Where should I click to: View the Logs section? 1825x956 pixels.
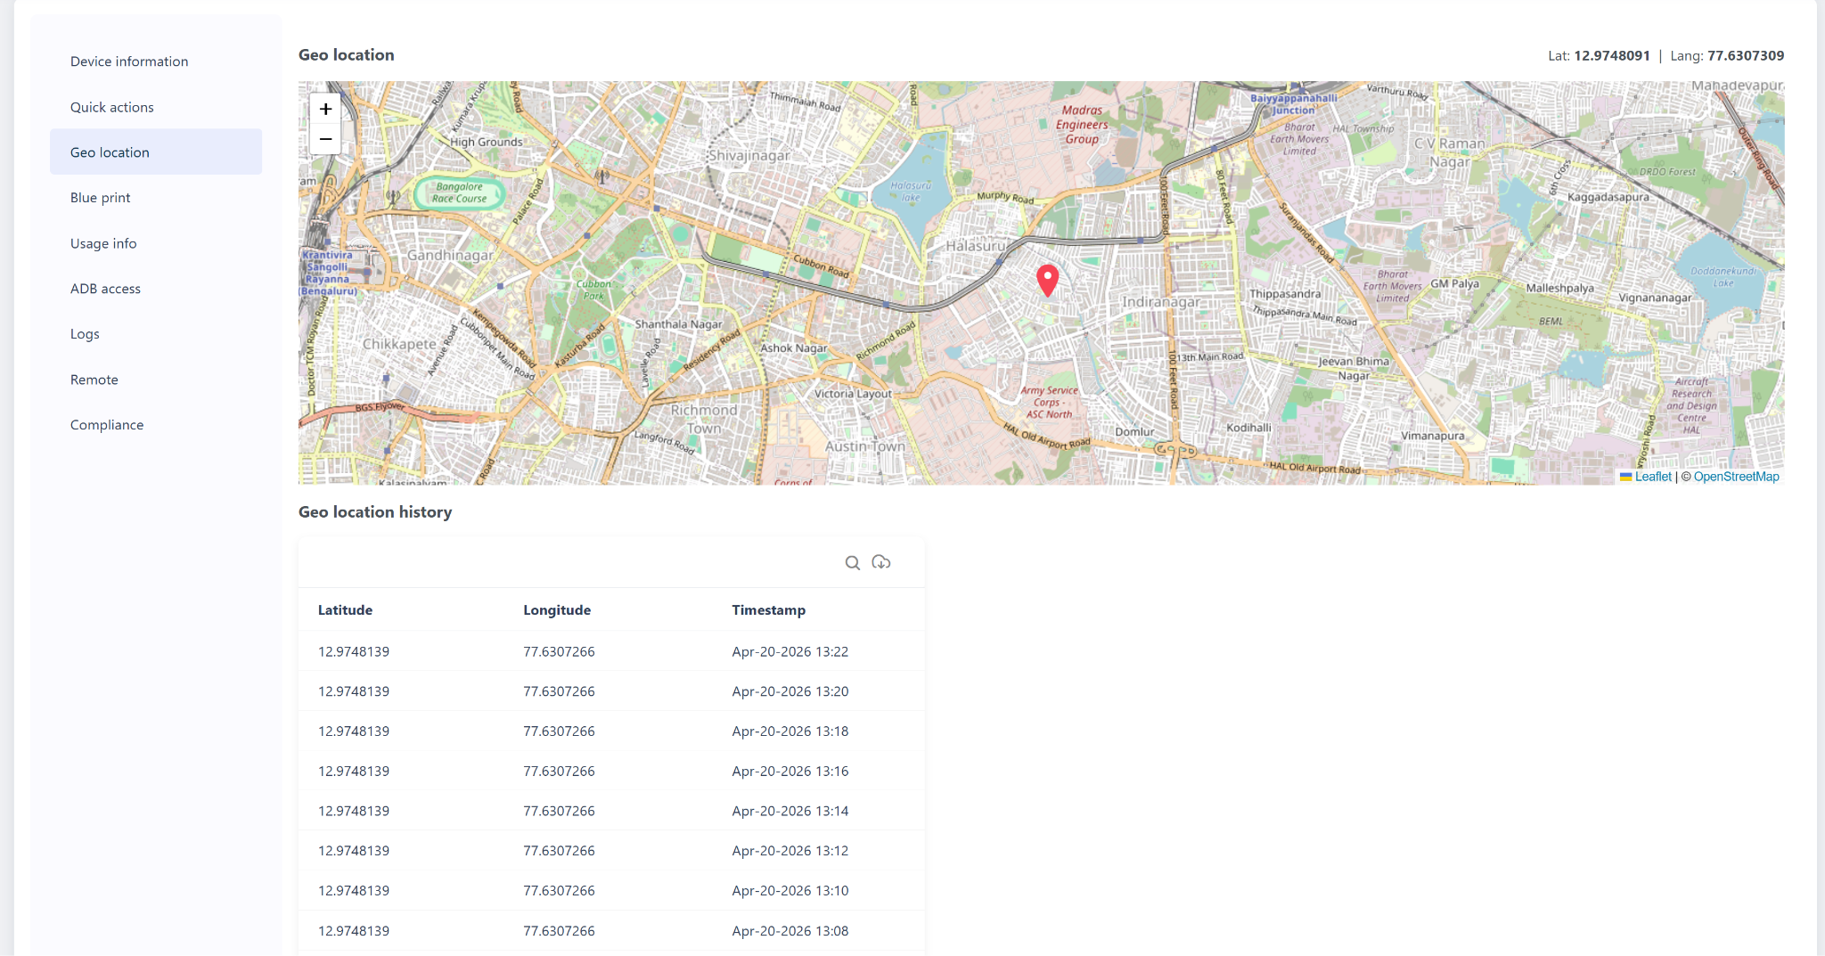click(x=156, y=334)
